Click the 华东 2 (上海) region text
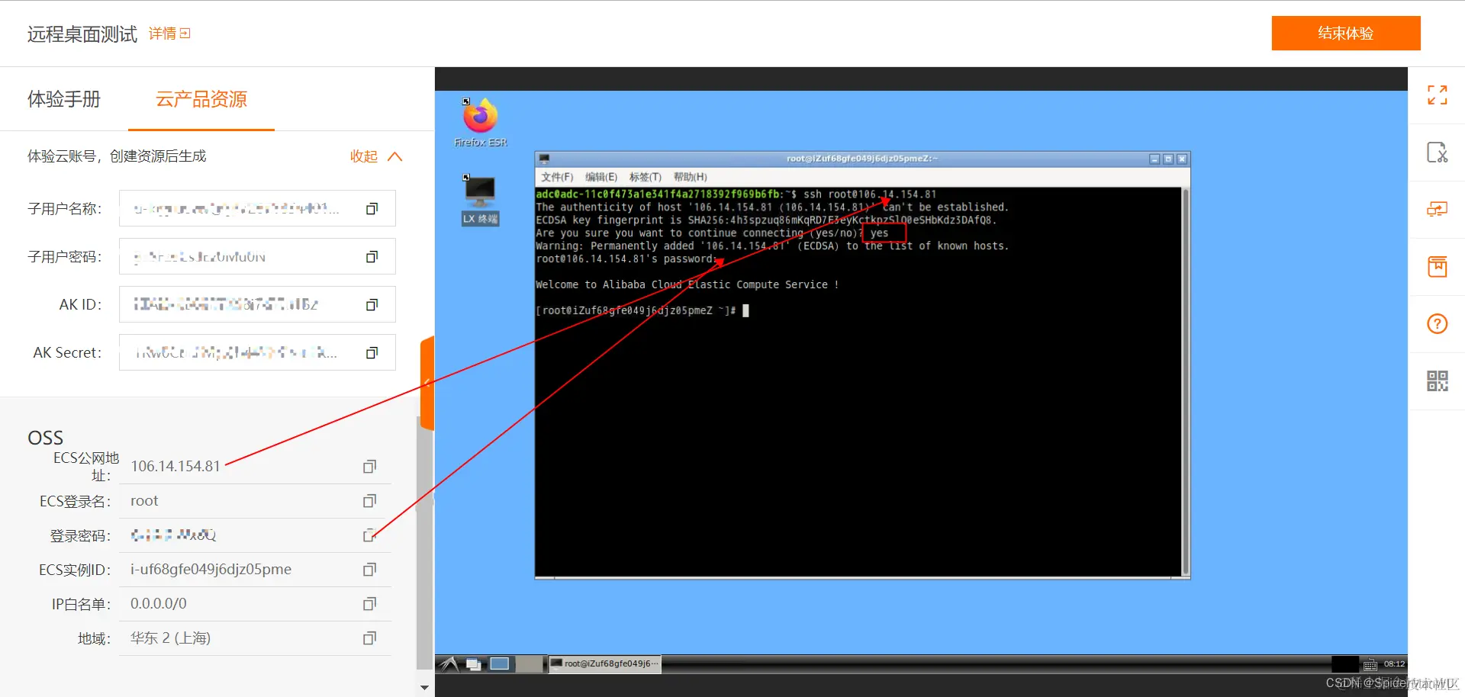 pos(170,638)
